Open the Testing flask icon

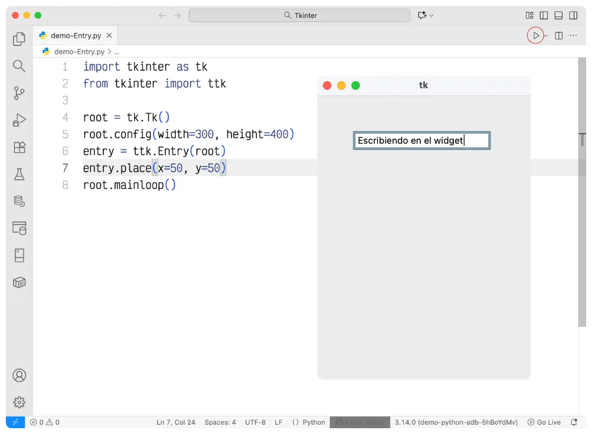tap(19, 174)
